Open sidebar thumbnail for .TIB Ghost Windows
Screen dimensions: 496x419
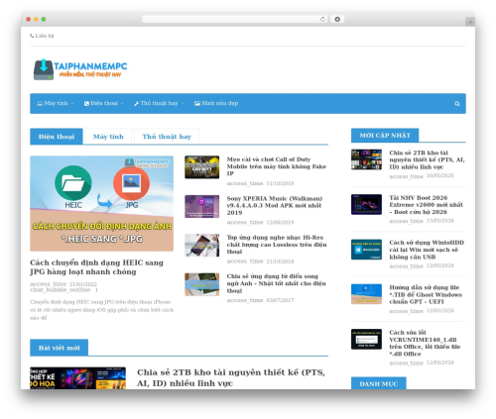point(366,294)
